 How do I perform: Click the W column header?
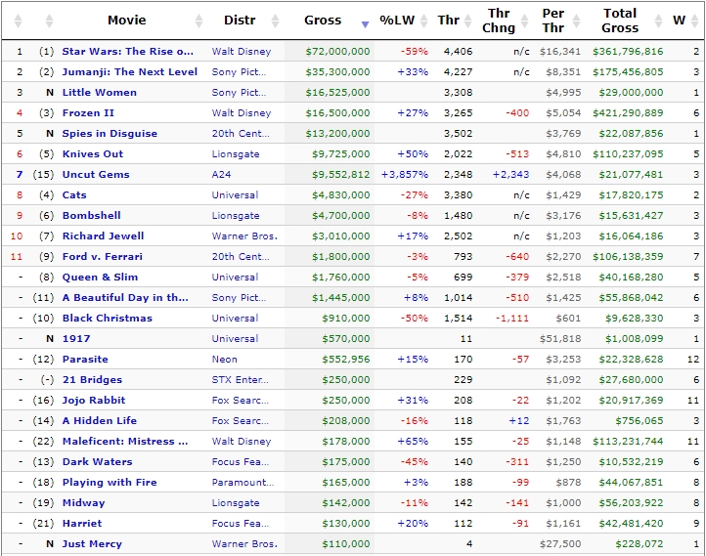[x=679, y=21]
